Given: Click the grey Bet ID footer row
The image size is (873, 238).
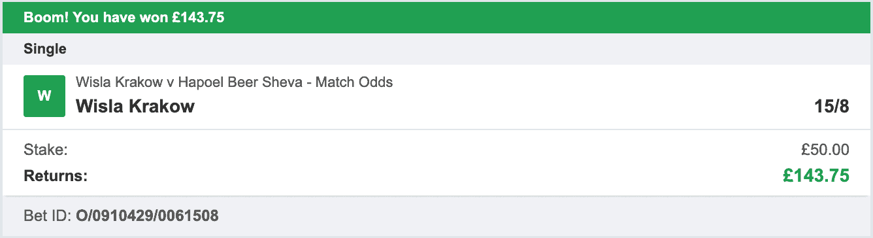Looking at the screenshot, I should click(436, 215).
